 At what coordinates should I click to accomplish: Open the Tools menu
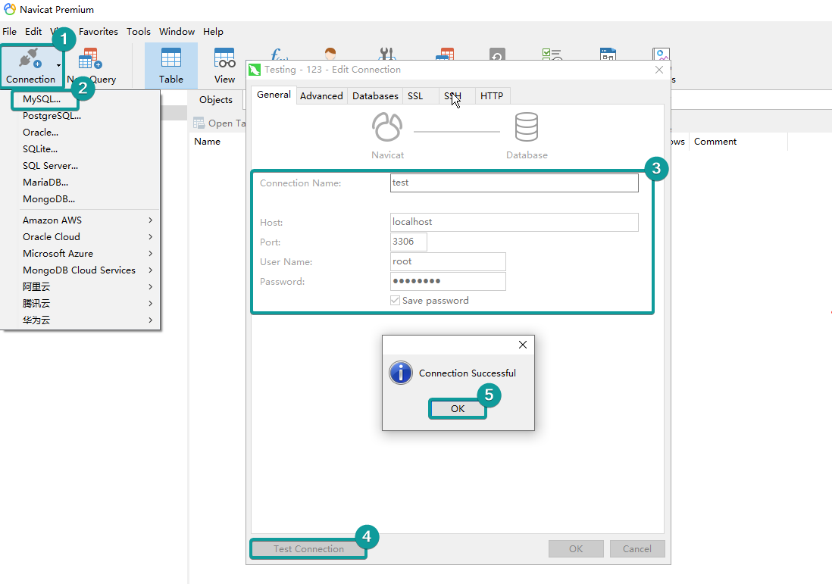(x=139, y=32)
